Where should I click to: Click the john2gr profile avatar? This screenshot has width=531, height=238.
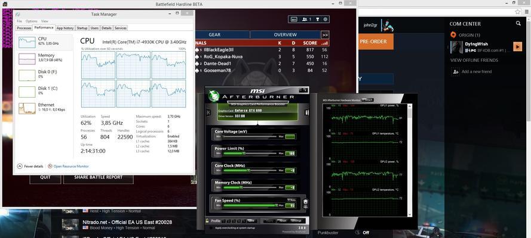(386, 25)
